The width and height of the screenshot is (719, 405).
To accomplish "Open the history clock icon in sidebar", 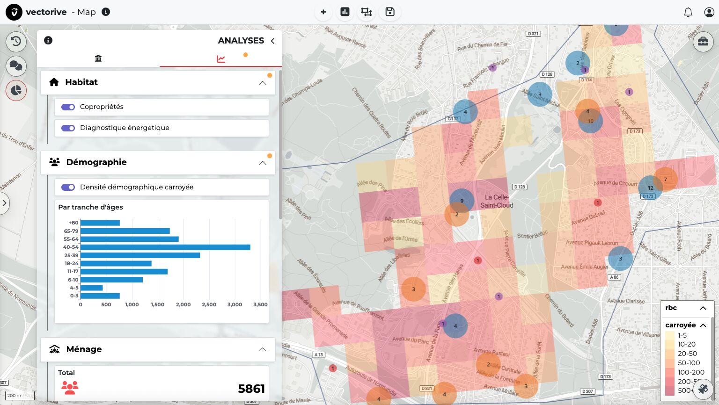I will 16,41.
